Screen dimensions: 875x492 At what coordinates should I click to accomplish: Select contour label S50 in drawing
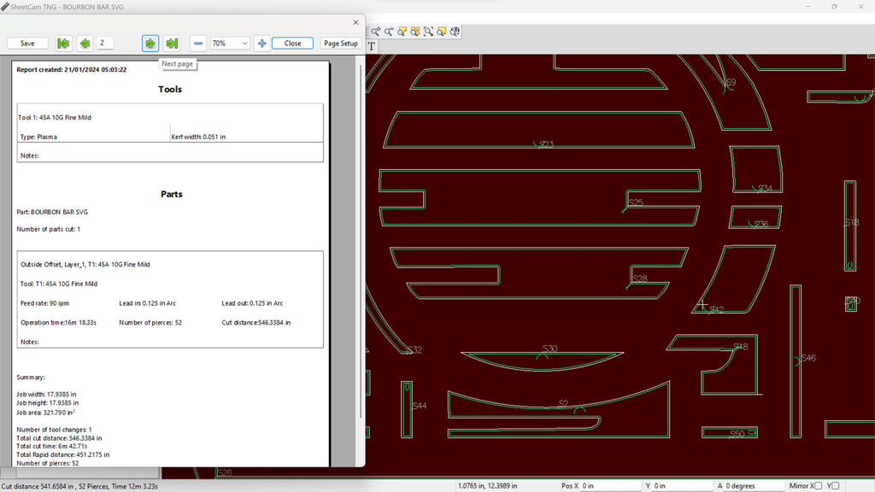point(737,434)
